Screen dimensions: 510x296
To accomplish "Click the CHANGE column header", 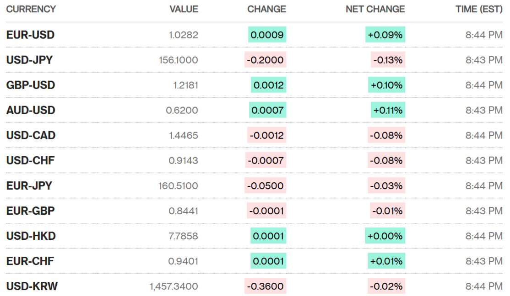I will (x=266, y=9).
